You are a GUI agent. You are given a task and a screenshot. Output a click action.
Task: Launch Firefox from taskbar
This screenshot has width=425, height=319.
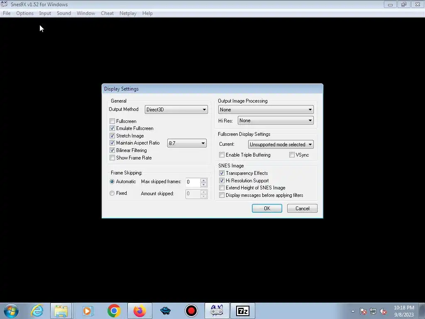[x=140, y=311]
